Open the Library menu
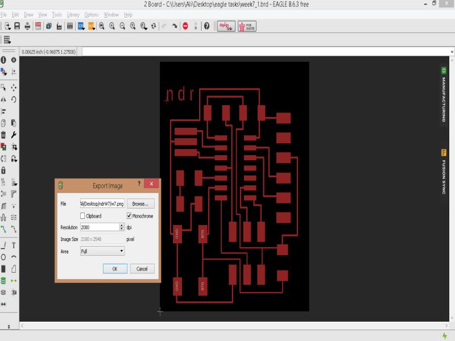 point(73,14)
